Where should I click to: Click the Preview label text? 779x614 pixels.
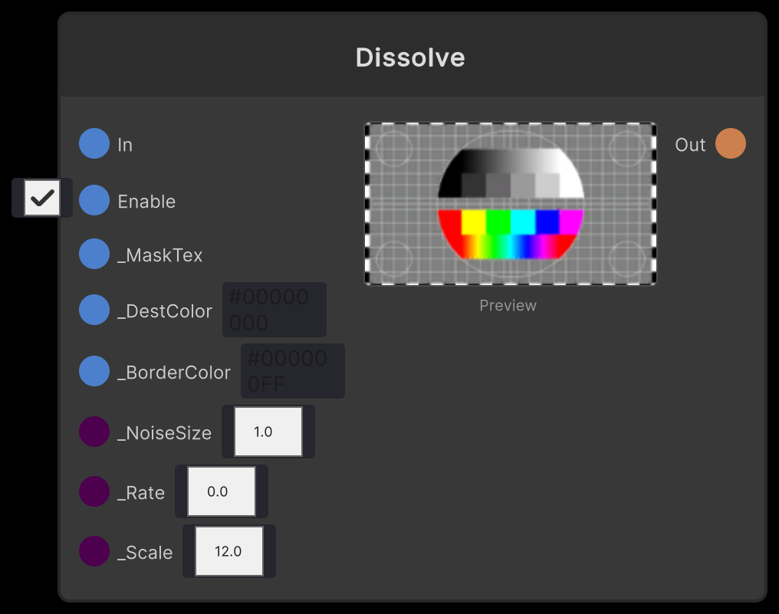coord(508,305)
